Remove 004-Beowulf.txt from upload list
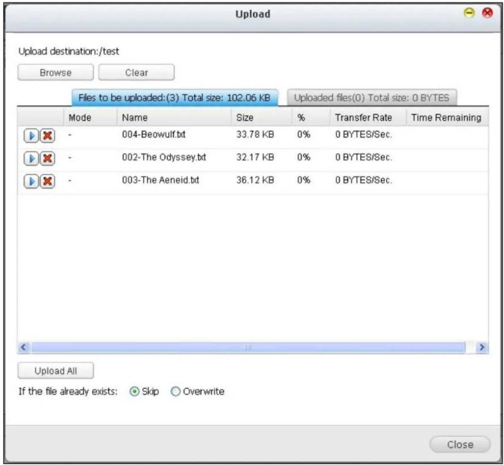Viewport: 504px width, 465px height. point(47,136)
